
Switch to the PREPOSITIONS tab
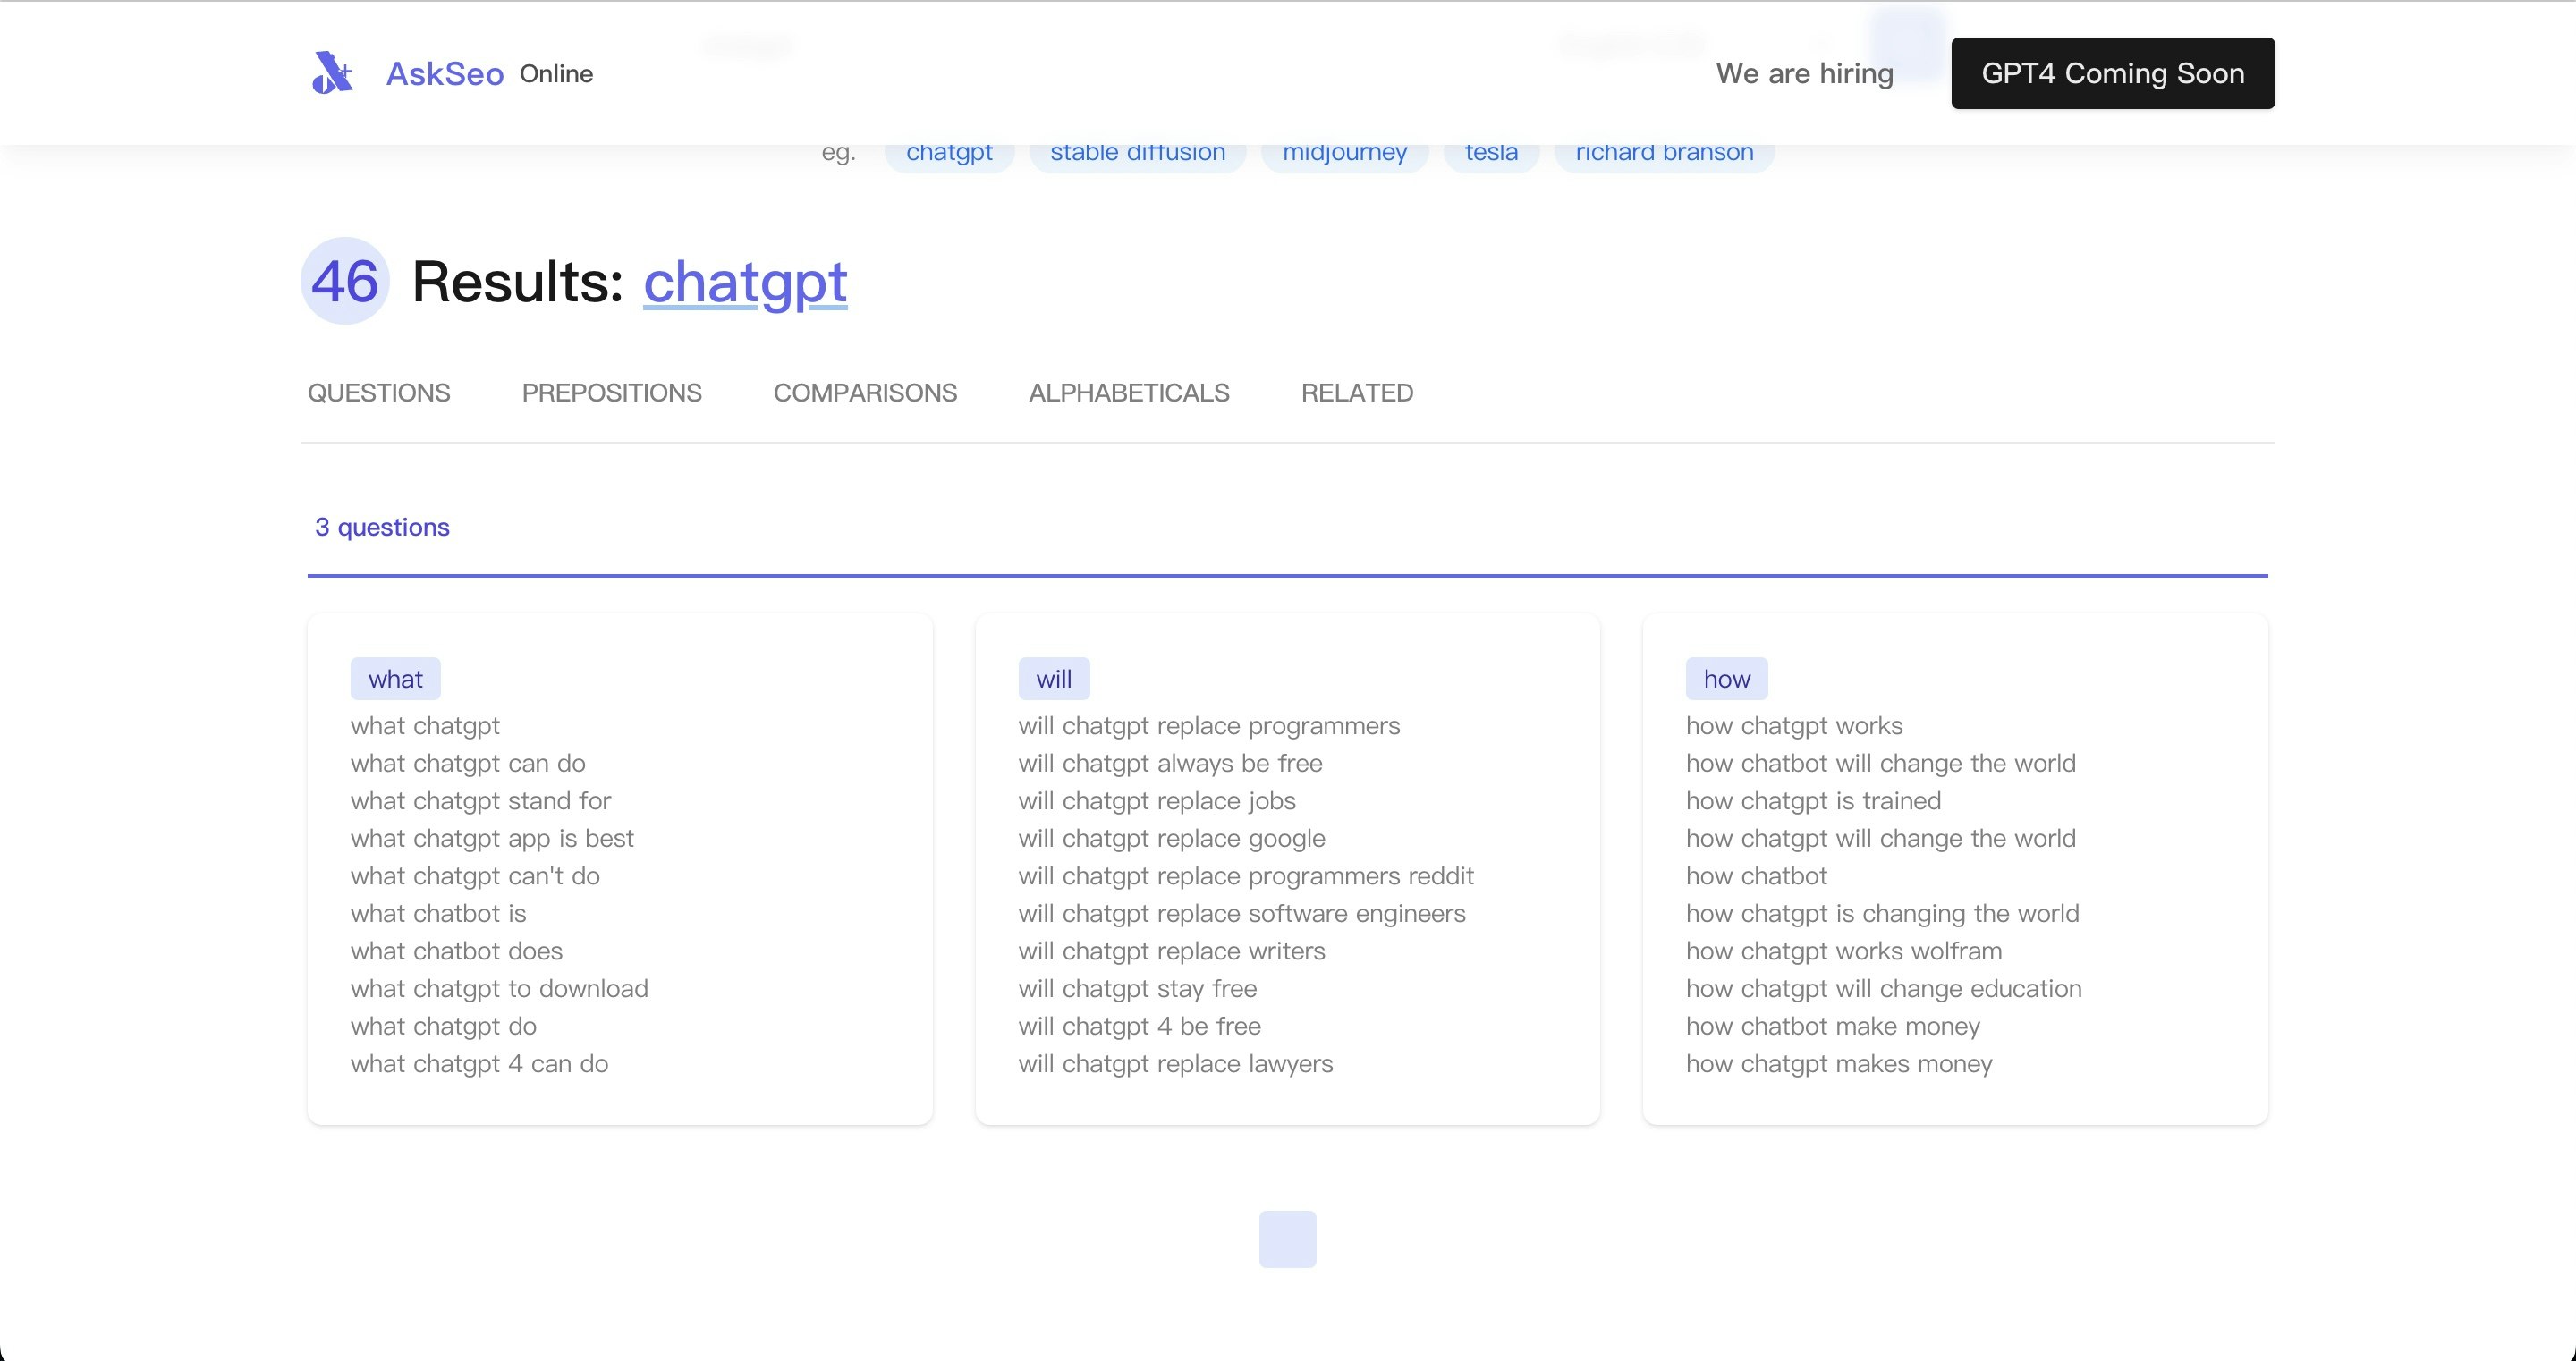pos(612,393)
